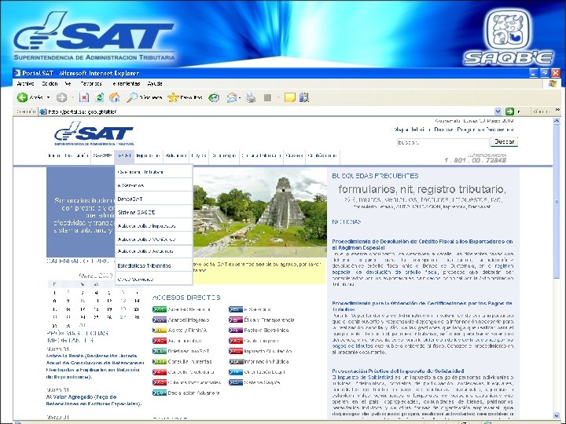Click the Buscar button beside search box
Viewport: 566px width, 424px height.
click(x=504, y=141)
